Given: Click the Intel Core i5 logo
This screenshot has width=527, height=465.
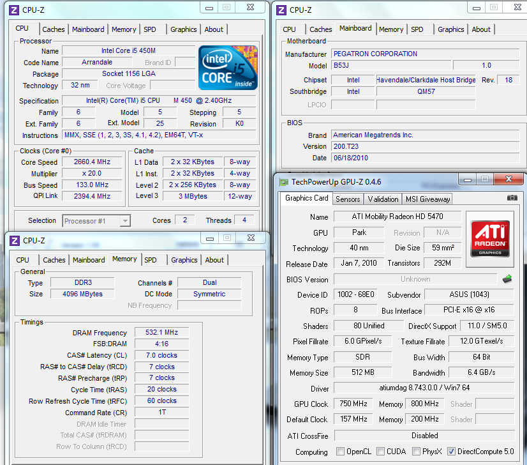Looking at the screenshot, I should point(228,68).
